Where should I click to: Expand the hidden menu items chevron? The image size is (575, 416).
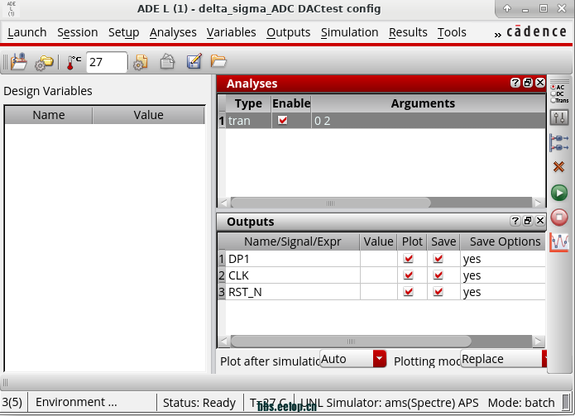(496, 34)
